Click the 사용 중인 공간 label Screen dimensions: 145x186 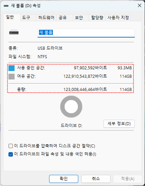[31, 68]
